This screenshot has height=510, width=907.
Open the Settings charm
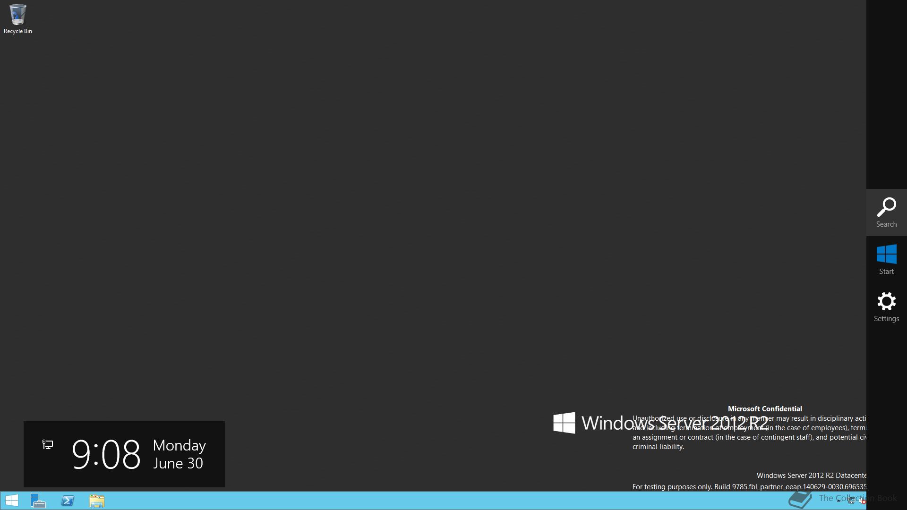pos(887,307)
